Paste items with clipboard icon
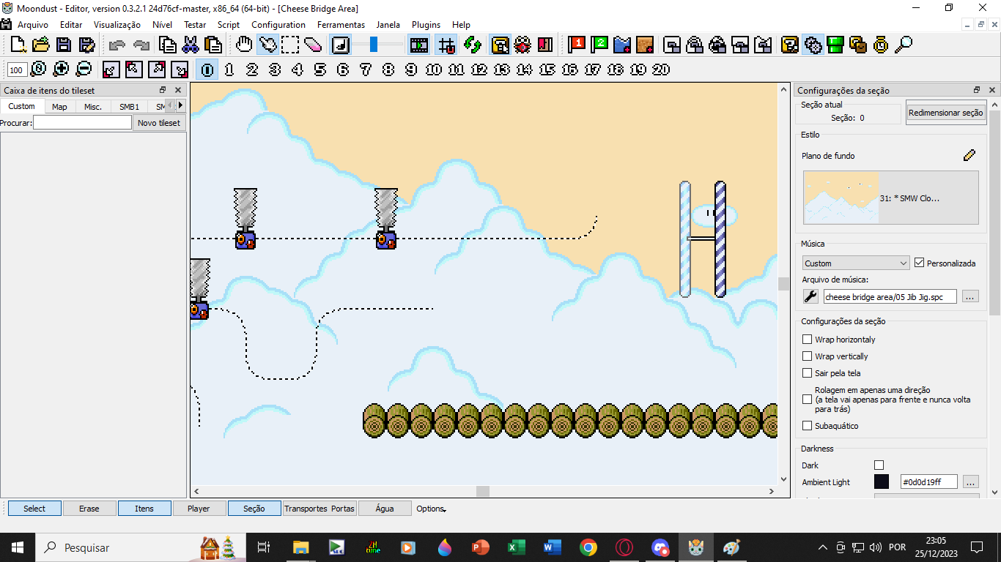The image size is (1001, 562). (213, 45)
